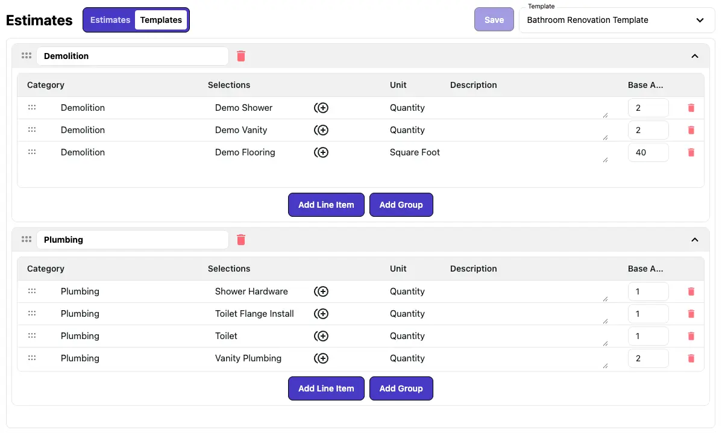The width and height of the screenshot is (722, 433).
Task: Click the Demo Flooring base amount field
Action: click(x=648, y=152)
